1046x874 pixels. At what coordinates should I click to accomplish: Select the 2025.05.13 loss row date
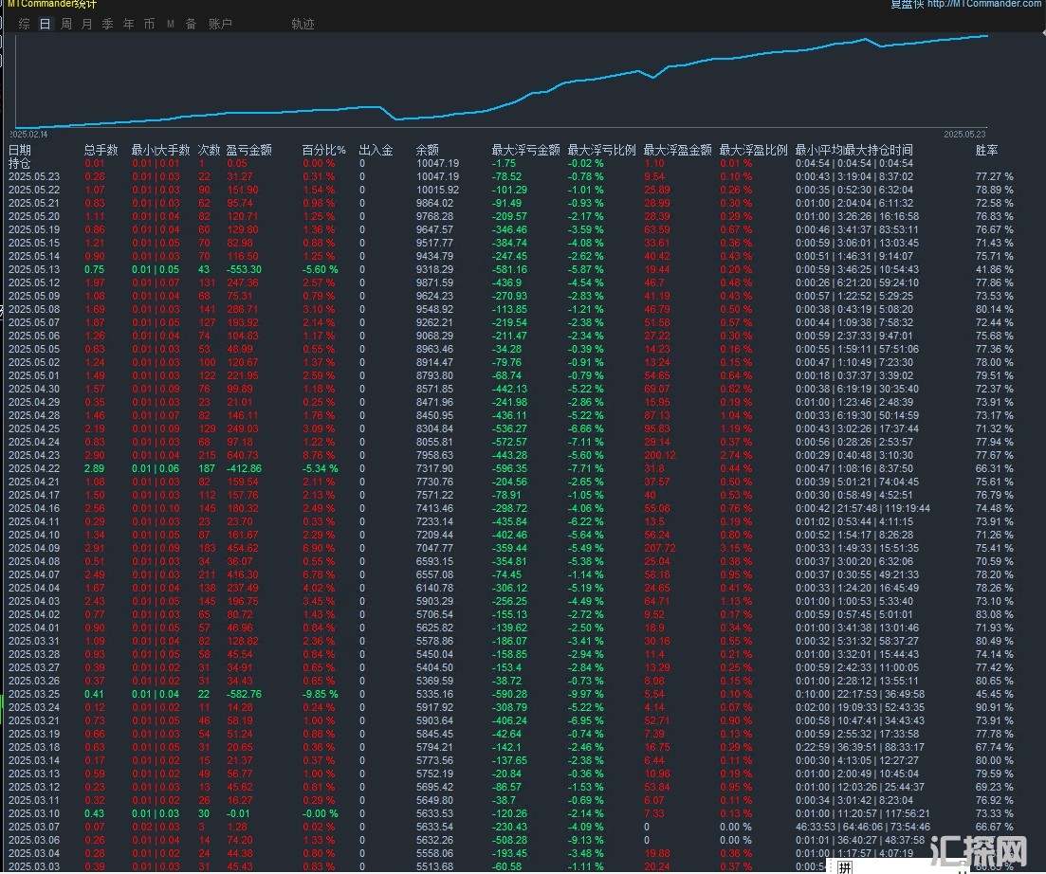(x=33, y=269)
